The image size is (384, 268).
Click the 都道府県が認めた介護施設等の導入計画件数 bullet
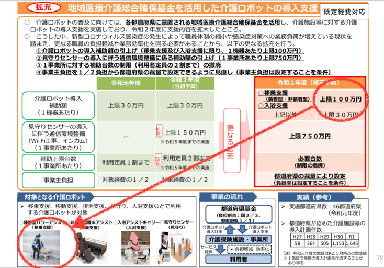point(323,226)
